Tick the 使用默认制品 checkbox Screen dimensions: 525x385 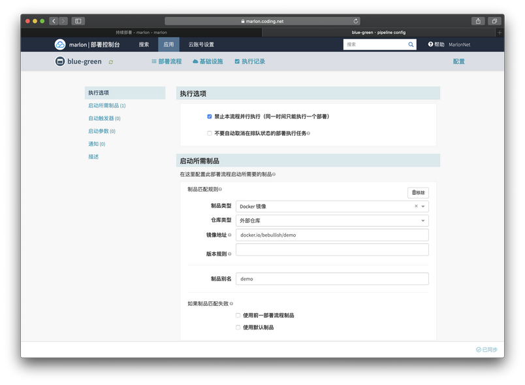click(x=238, y=327)
